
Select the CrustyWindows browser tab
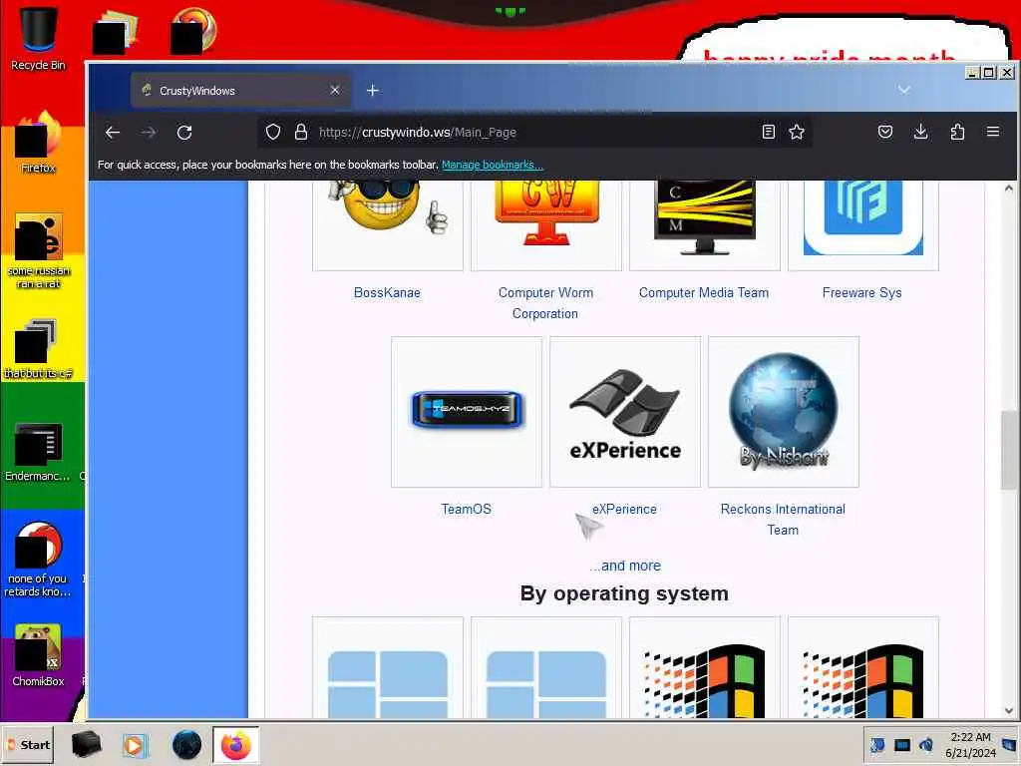click(x=241, y=91)
